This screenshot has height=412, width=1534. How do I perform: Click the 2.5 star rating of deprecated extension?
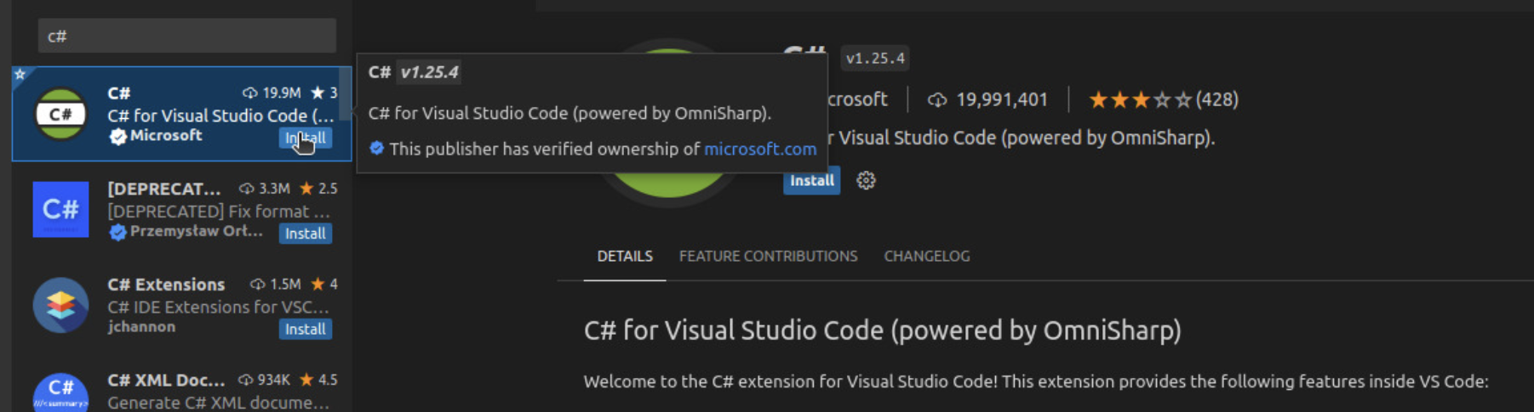pyautogui.click(x=318, y=189)
